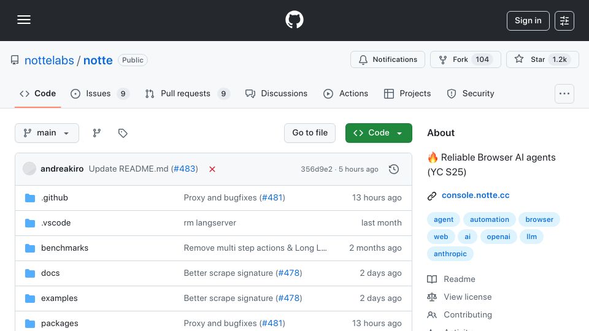Open the Pull requests tab
The width and height of the screenshot is (589, 331).
tap(187, 93)
